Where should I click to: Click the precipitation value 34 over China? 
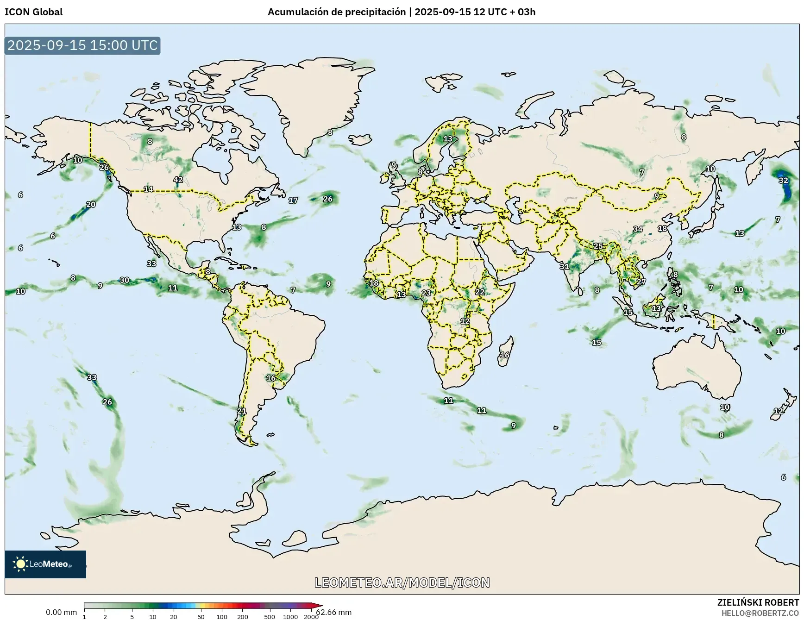click(x=638, y=229)
